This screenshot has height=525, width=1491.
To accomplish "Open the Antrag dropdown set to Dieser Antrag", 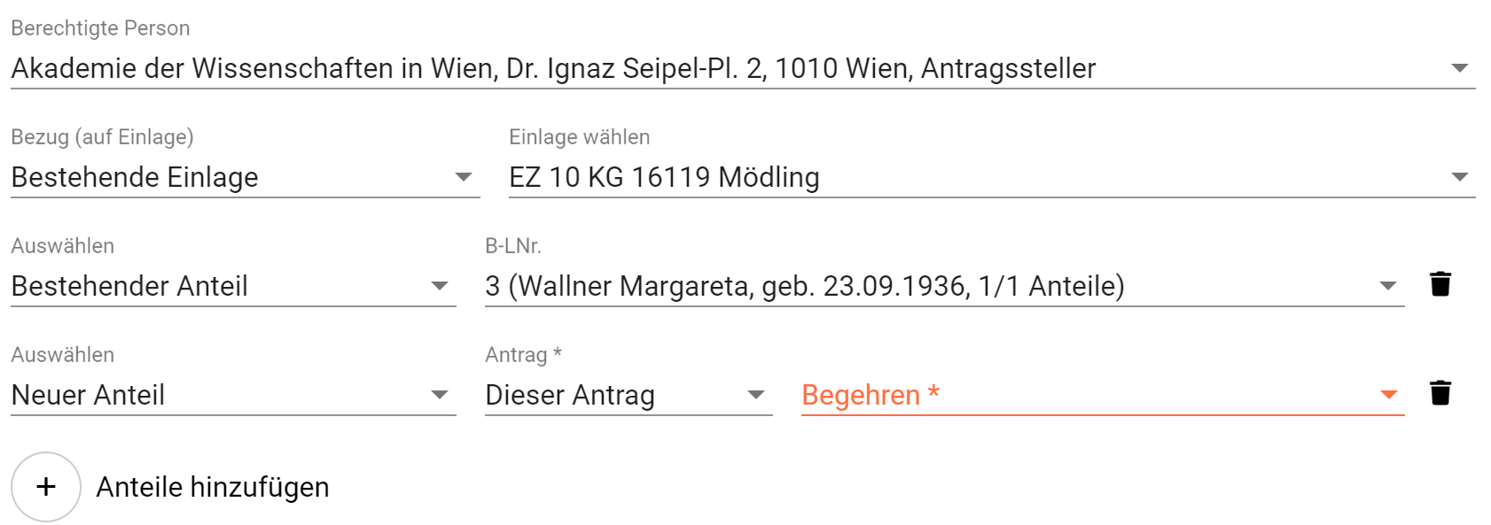I will (x=628, y=395).
